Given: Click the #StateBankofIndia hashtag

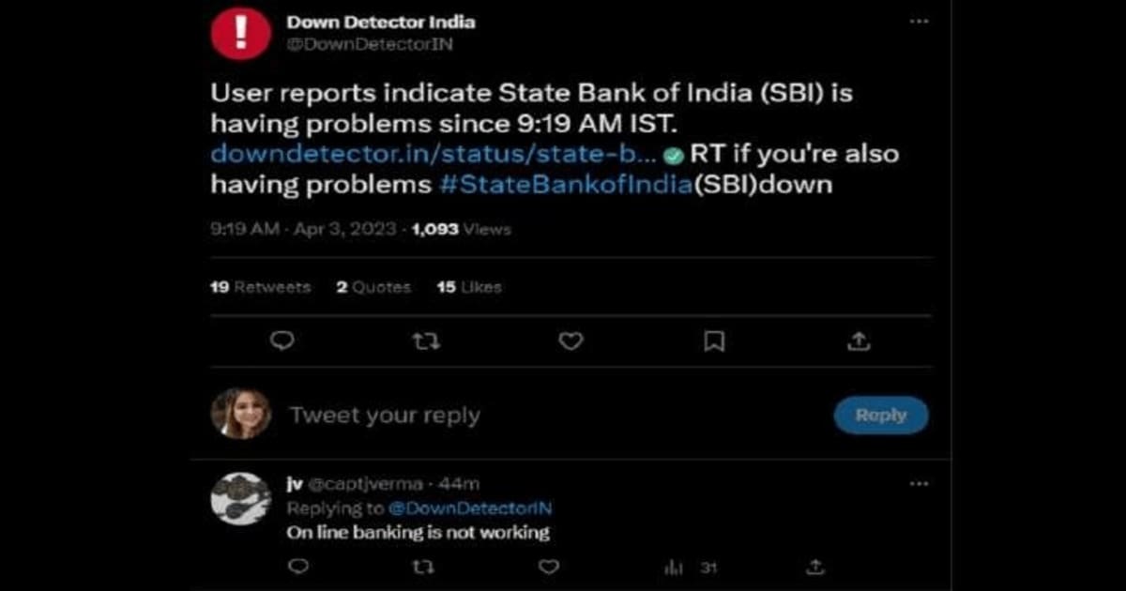Looking at the screenshot, I should (x=565, y=184).
